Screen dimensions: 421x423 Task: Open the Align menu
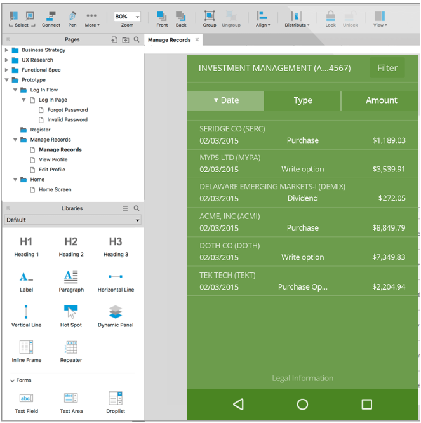[262, 18]
